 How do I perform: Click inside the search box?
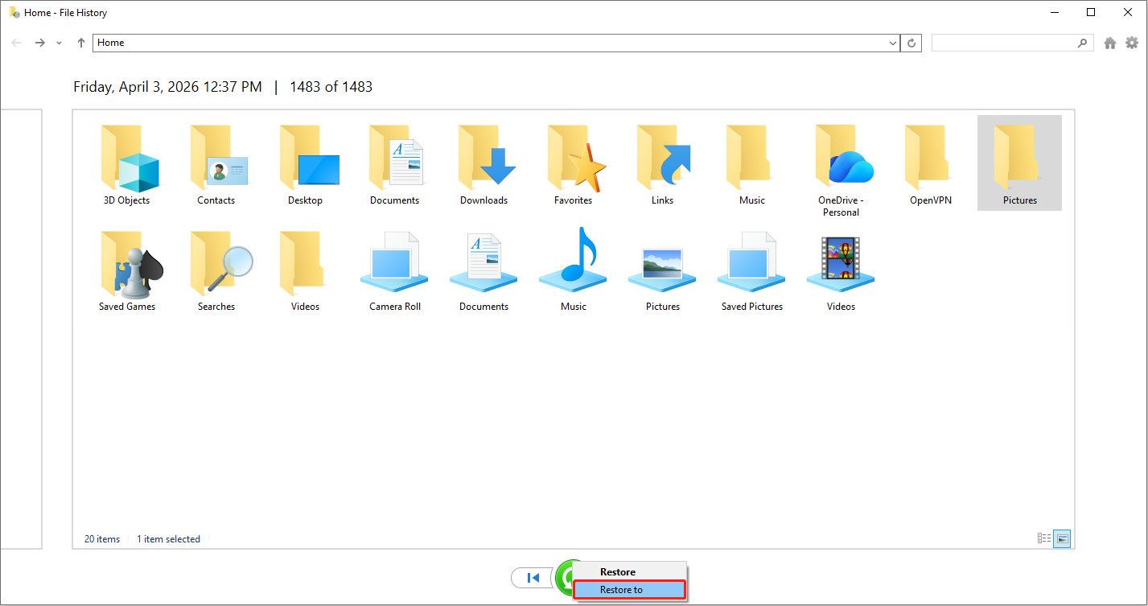[x=1006, y=42]
